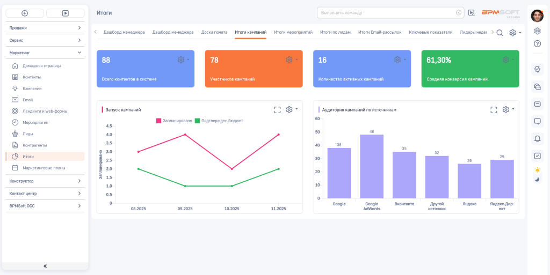Select the Итоги кампаний tab

pos(250,32)
